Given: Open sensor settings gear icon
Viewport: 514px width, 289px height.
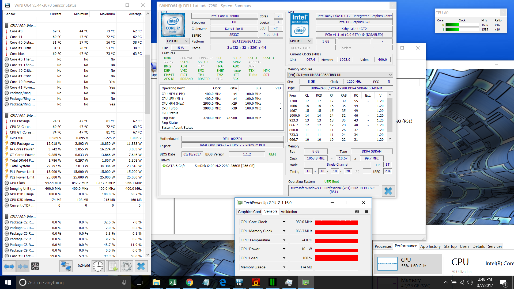Looking at the screenshot, I should click(x=126, y=266).
